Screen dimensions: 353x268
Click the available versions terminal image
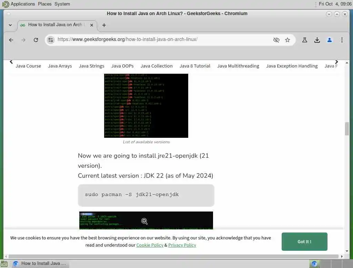point(146,105)
